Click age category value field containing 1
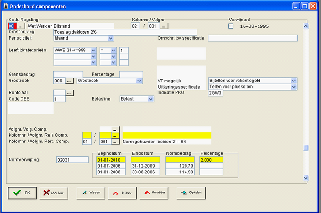Viewport: 321px width, 213px height. 124,51
